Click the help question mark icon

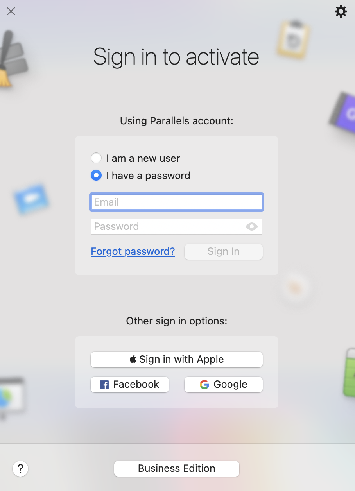coord(20,468)
